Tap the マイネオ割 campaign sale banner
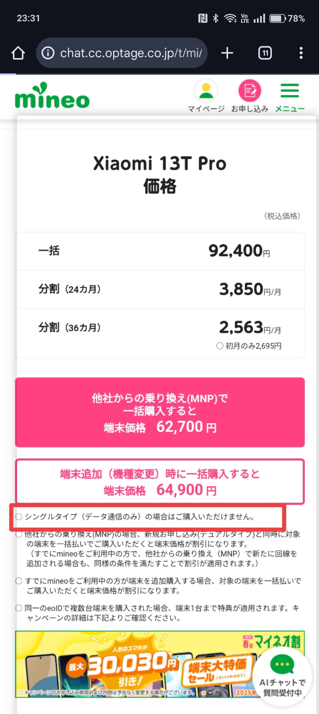 click(x=133, y=664)
